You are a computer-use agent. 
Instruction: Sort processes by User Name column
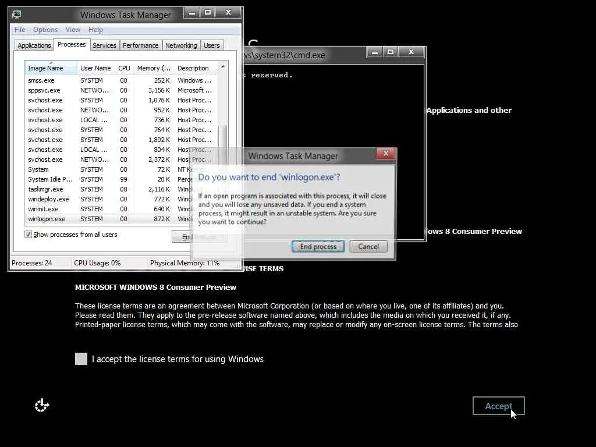pyautogui.click(x=95, y=68)
